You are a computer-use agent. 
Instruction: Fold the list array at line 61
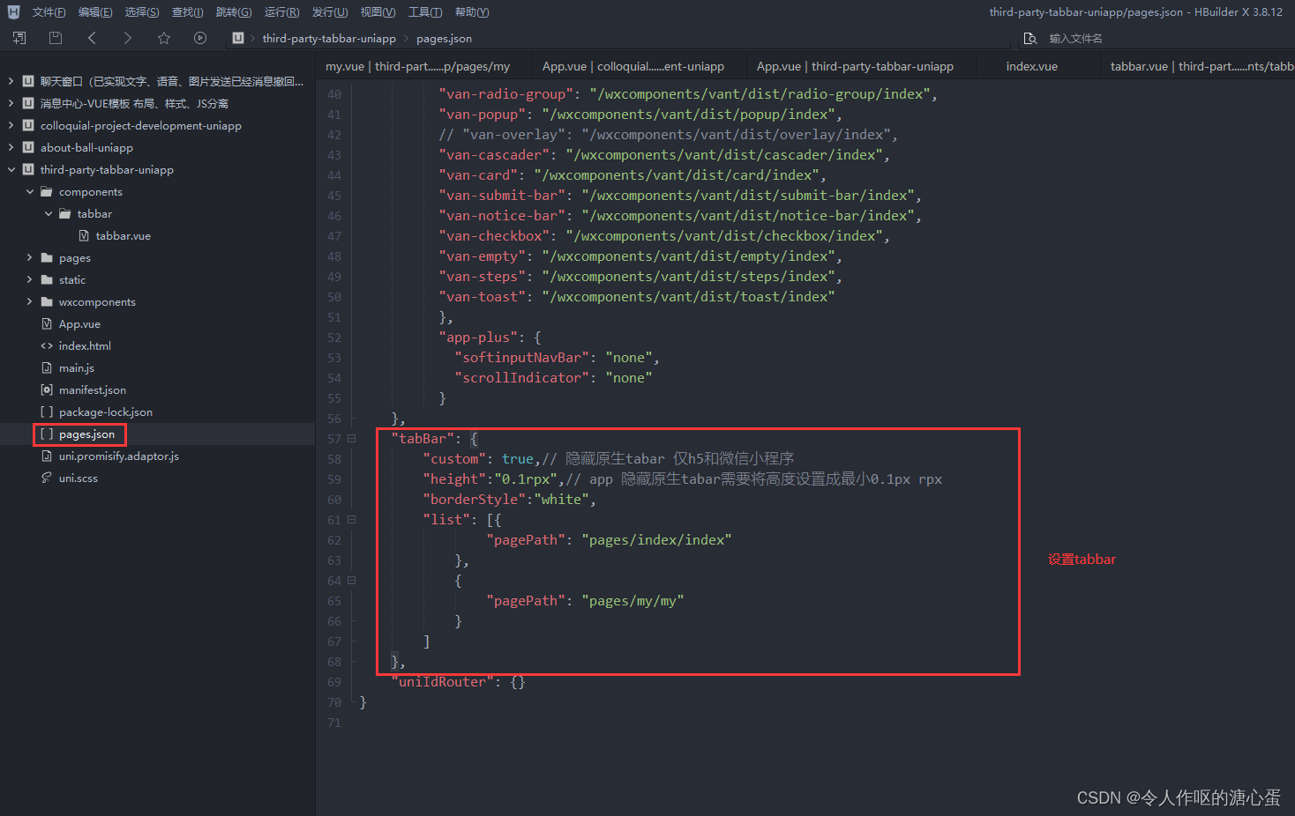[351, 519]
